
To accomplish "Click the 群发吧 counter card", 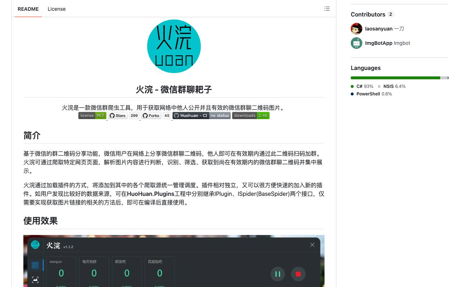I will click(126, 272).
